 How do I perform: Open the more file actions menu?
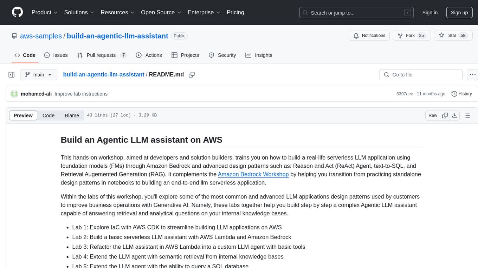click(x=472, y=75)
